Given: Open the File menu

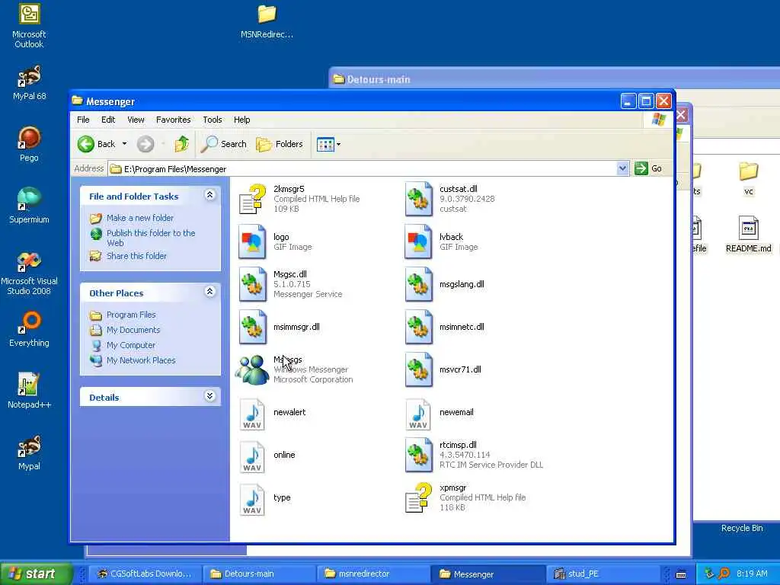Looking at the screenshot, I should [x=83, y=120].
